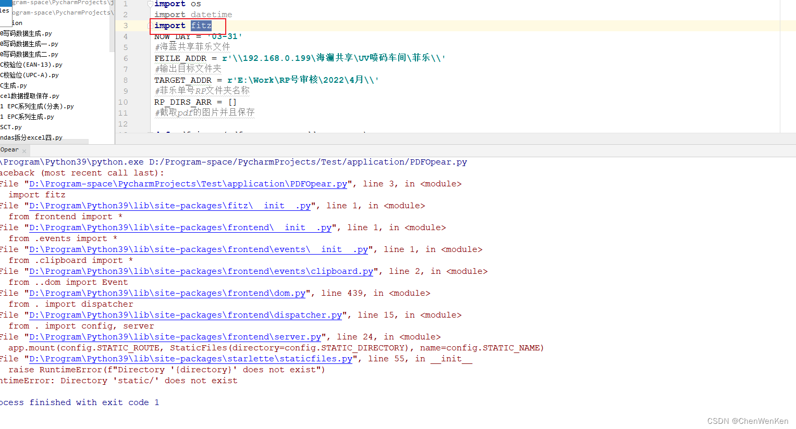Switch to the Opear console tab
This screenshot has height=429, width=796.
[x=9, y=150]
